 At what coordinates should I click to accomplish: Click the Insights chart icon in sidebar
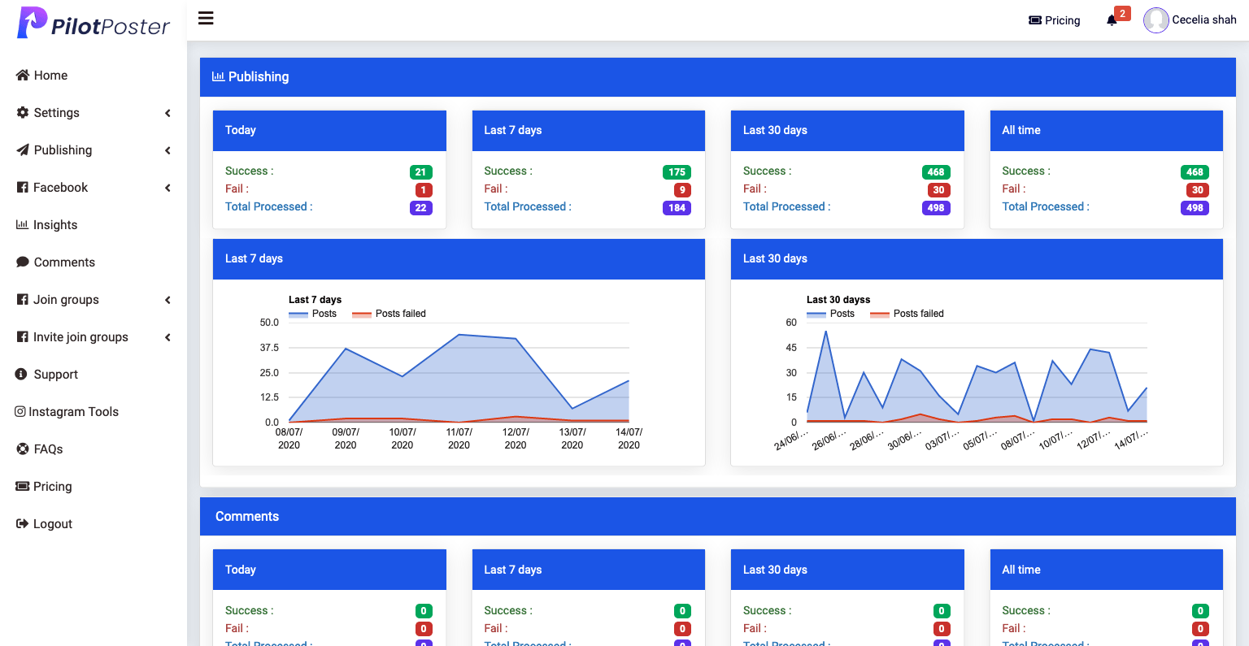pos(22,225)
